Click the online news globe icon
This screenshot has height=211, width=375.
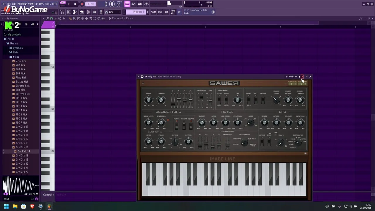coord(213,12)
